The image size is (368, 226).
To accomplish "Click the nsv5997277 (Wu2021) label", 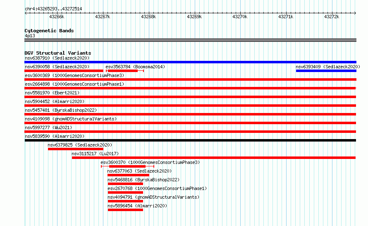I will 48,127.
